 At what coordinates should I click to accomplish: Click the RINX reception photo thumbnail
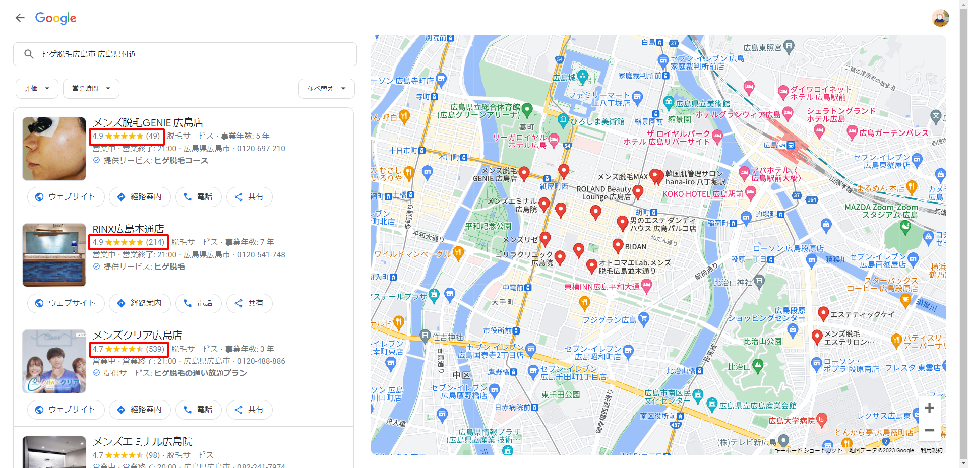point(54,255)
